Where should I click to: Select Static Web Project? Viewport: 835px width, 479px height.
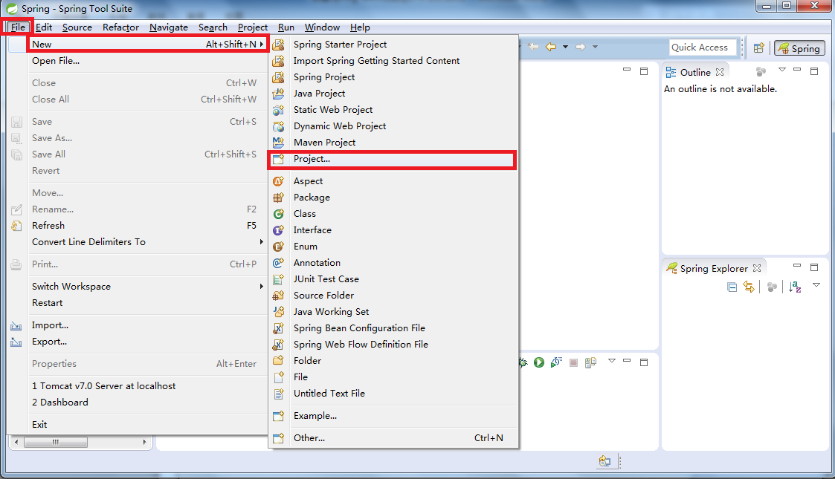(x=393, y=109)
